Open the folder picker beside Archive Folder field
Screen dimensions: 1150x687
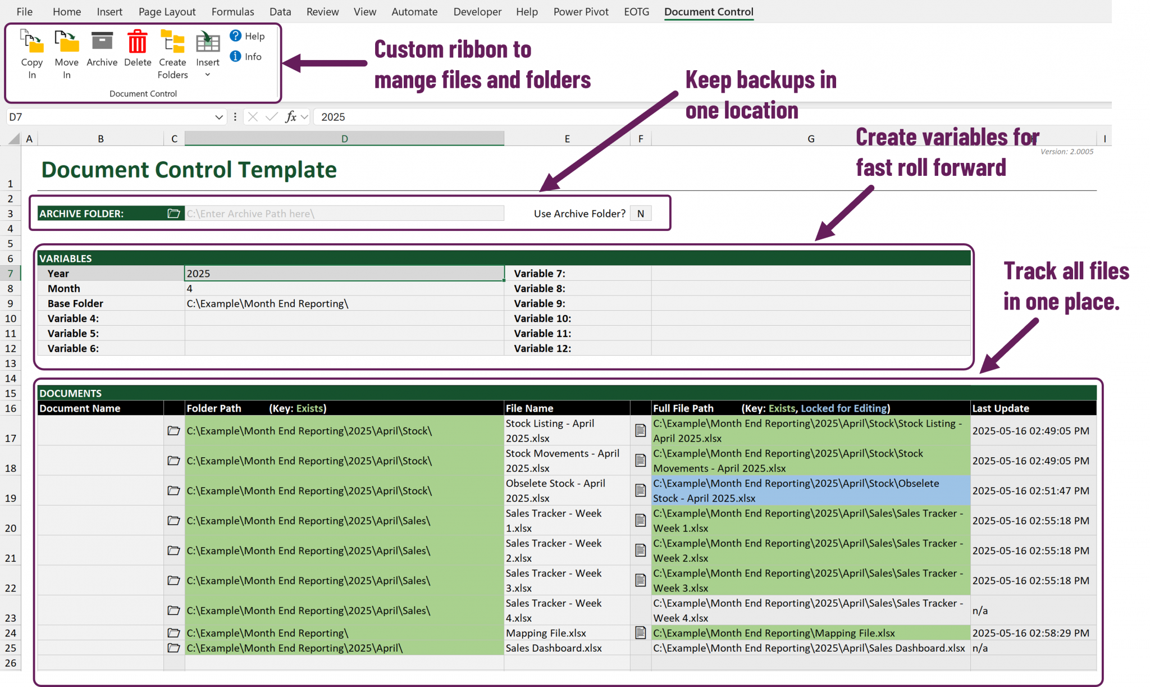174,213
